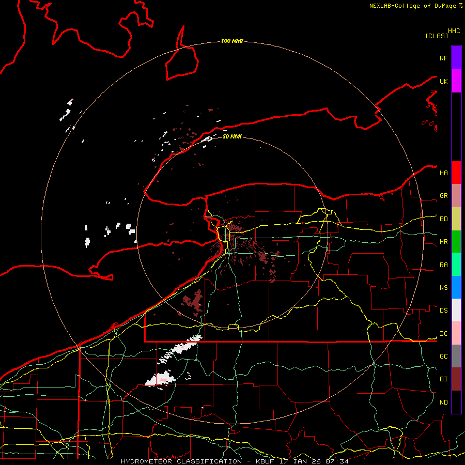Image resolution: width=465 pixels, height=465 pixels.
Task: Click the BI legend label
Action: tap(443, 379)
